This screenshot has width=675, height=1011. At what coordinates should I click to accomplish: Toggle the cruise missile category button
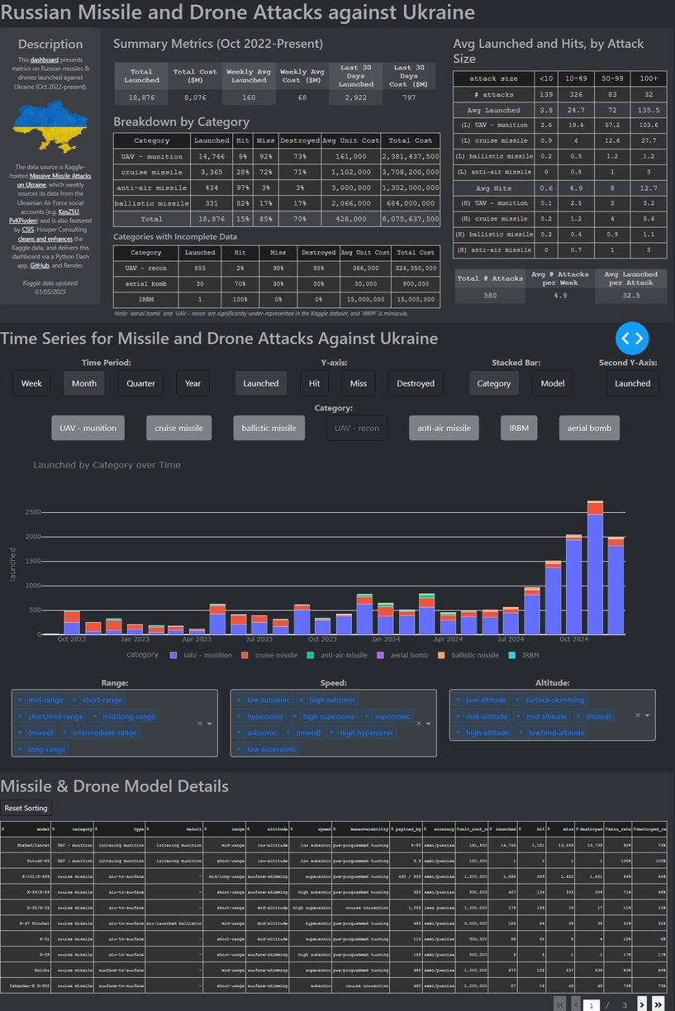(178, 428)
